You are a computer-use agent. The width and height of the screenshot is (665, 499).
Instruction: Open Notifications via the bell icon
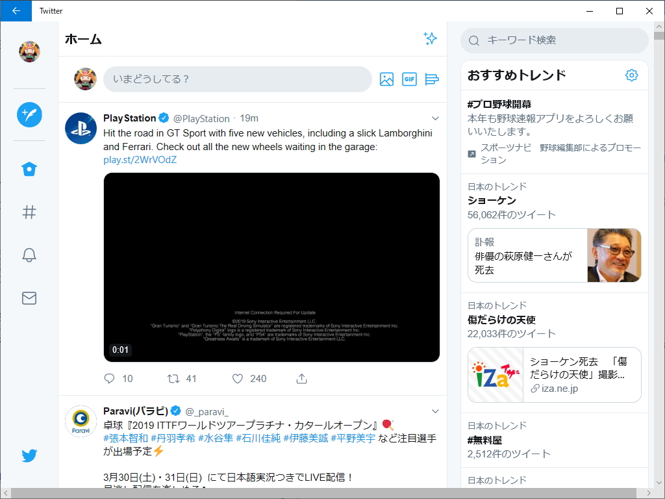point(29,255)
